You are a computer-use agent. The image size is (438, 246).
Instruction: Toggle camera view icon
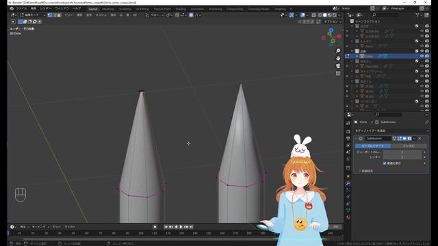(x=338, y=66)
